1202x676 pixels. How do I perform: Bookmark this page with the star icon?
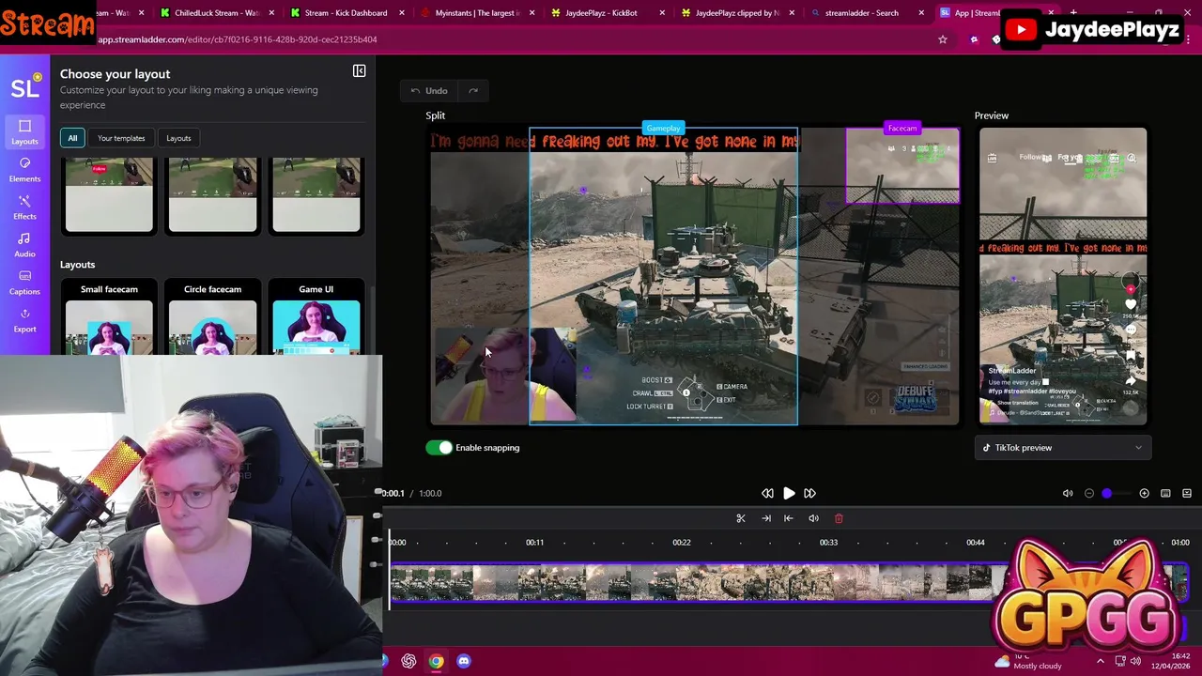coord(942,39)
